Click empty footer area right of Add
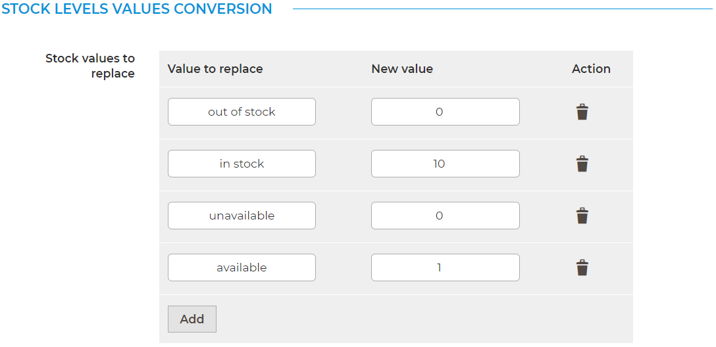 421,319
